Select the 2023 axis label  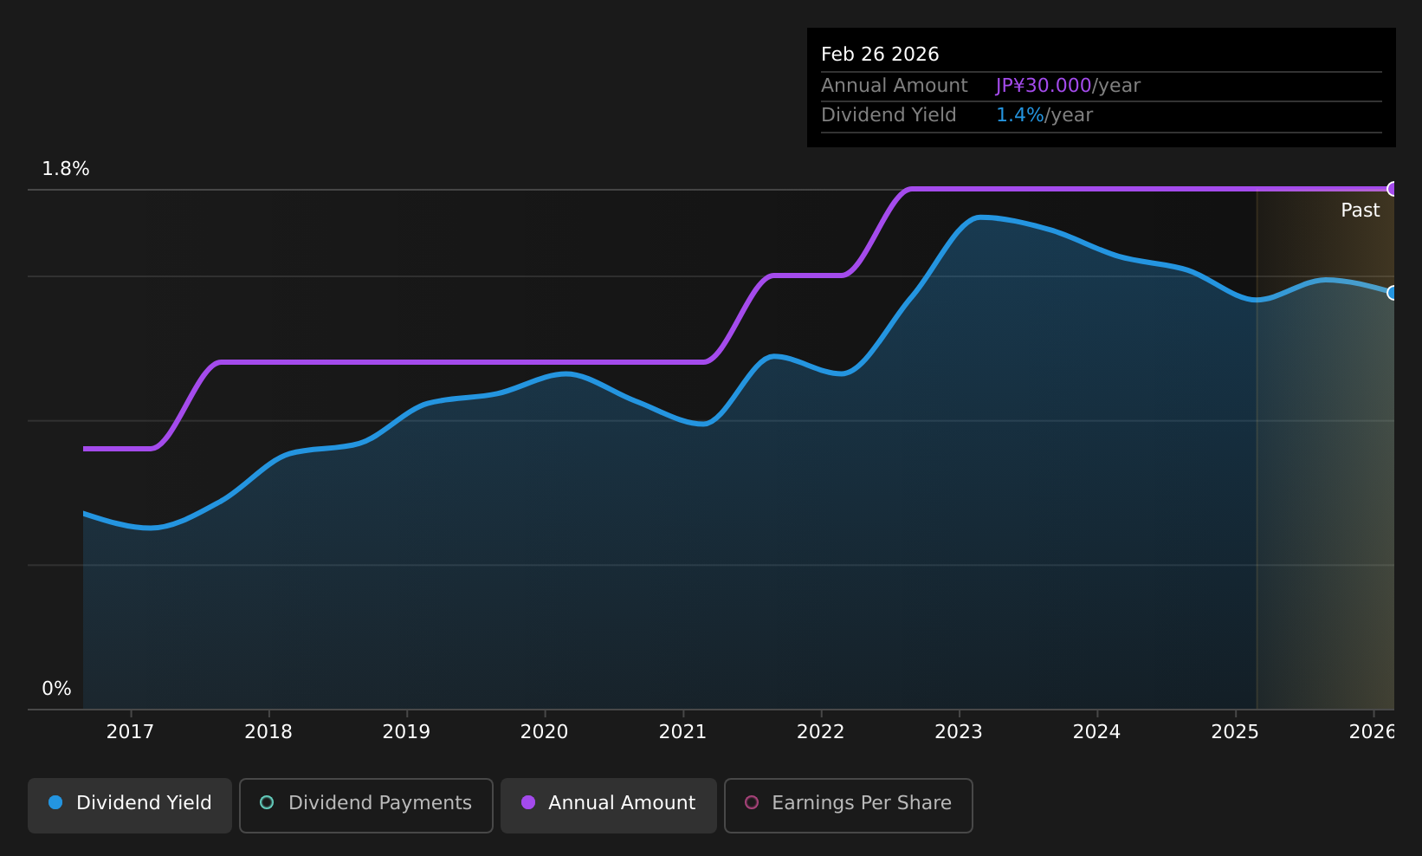[959, 732]
